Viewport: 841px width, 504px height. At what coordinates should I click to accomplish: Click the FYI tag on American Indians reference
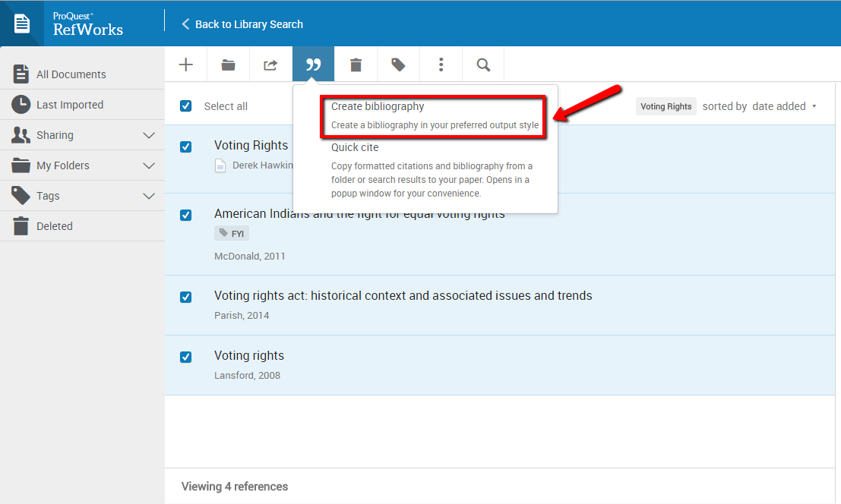tap(232, 233)
